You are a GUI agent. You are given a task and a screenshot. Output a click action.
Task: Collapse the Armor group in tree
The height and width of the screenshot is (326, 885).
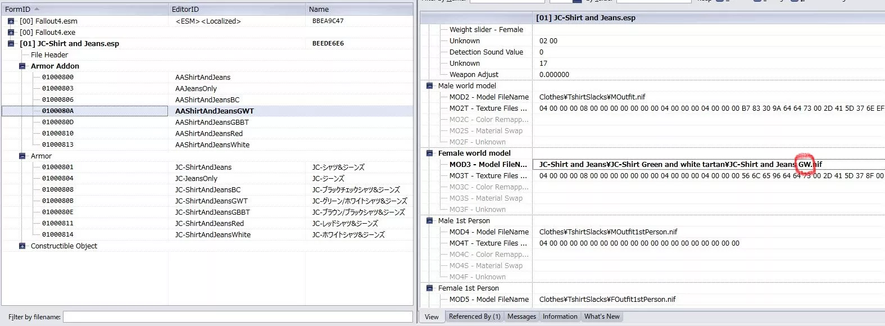pos(22,156)
